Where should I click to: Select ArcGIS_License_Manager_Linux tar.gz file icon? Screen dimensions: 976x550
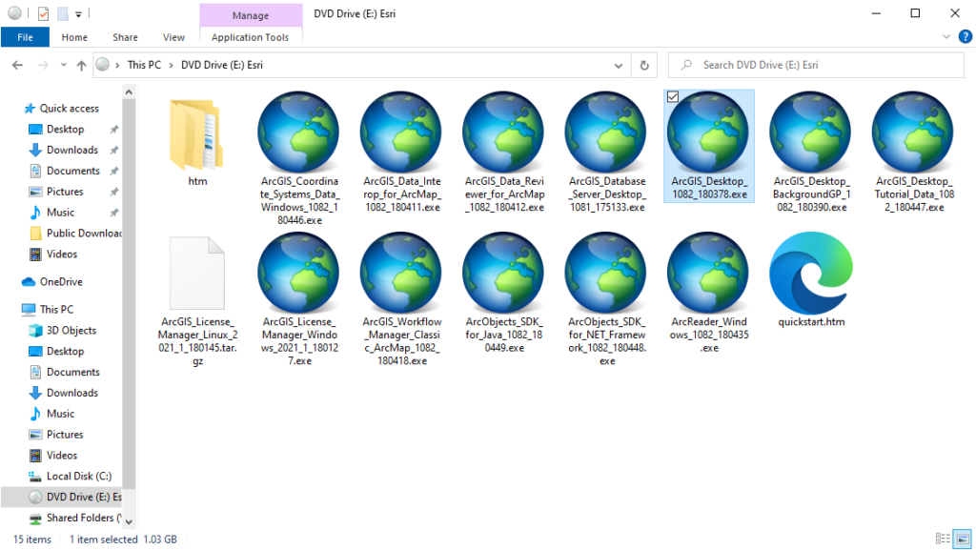tap(196, 274)
